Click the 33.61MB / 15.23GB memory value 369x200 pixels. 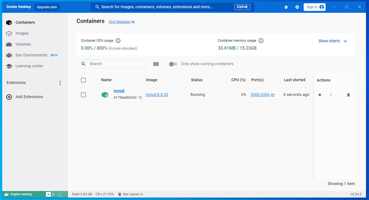click(x=237, y=48)
